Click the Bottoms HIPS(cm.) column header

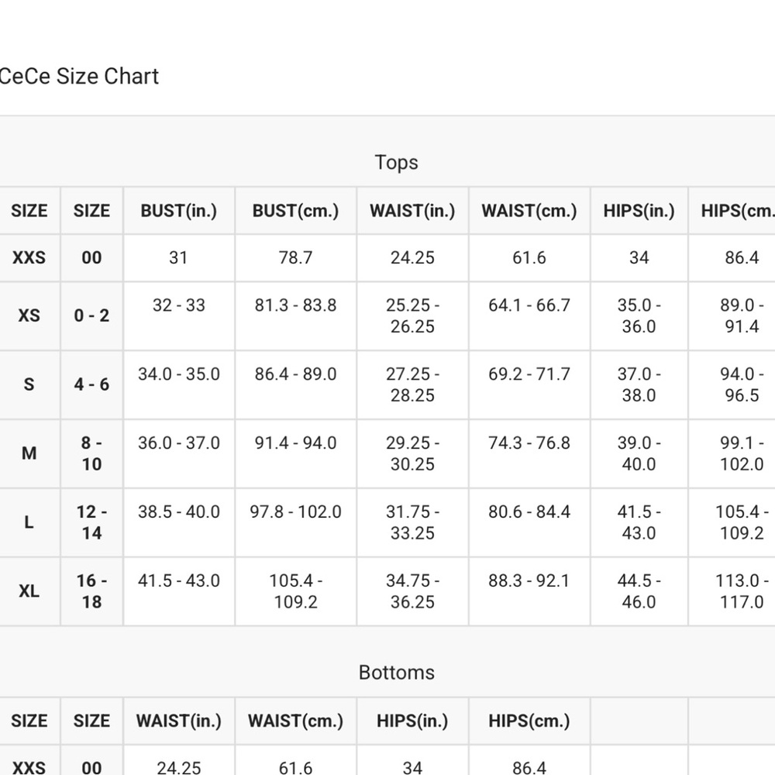[529, 721]
